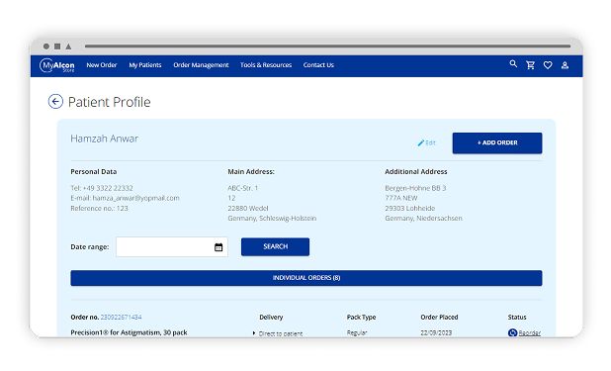
Task: Open Tools & Resources menu
Action: click(x=266, y=65)
